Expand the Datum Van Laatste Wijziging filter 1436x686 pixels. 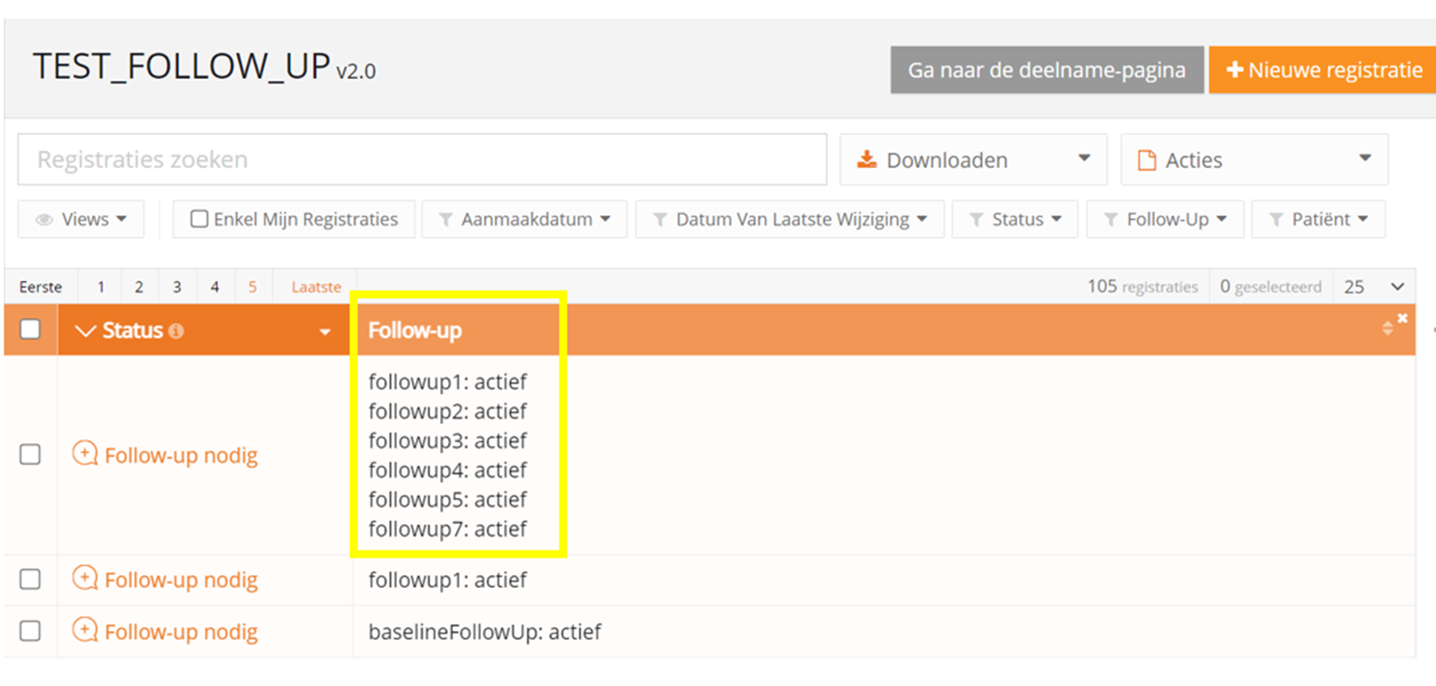coord(790,219)
